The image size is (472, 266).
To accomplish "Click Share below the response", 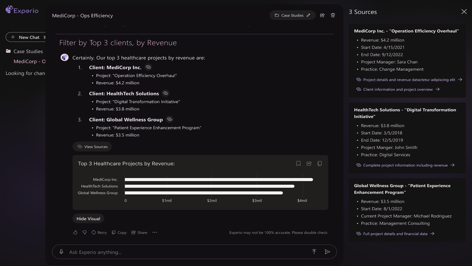I will [139, 232].
